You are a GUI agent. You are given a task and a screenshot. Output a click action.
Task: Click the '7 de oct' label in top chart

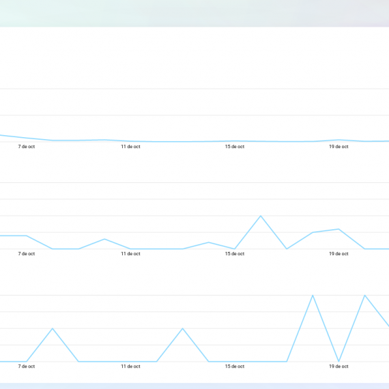tap(27, 147)
